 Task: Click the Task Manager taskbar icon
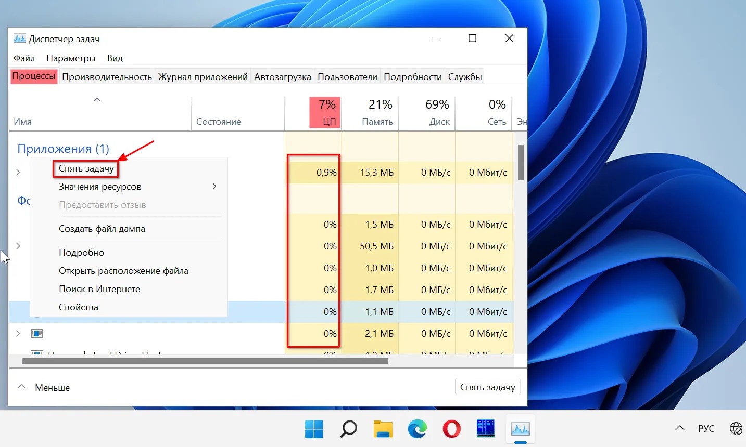pyautogui.click(x=520, y=429)
